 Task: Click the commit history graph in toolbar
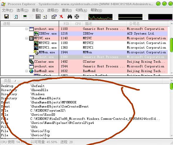point(130,17)
